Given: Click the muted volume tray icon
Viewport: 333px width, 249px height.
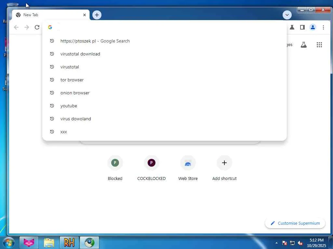Looking at the screenshot, I should (300, 243).
